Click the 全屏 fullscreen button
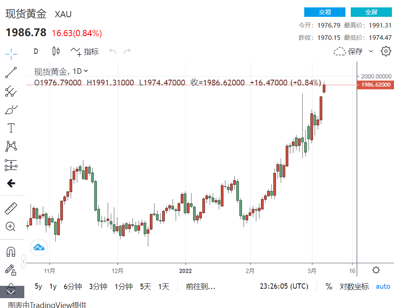 coord(371,12)
